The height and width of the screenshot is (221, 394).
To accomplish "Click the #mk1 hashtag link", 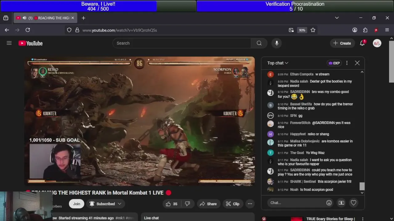I will [120, 218].
